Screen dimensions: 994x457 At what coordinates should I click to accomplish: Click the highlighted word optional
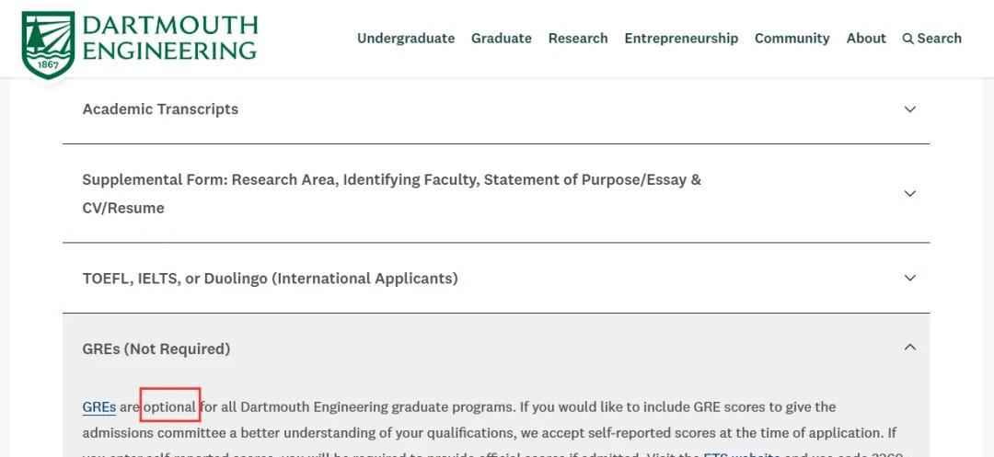170,407
